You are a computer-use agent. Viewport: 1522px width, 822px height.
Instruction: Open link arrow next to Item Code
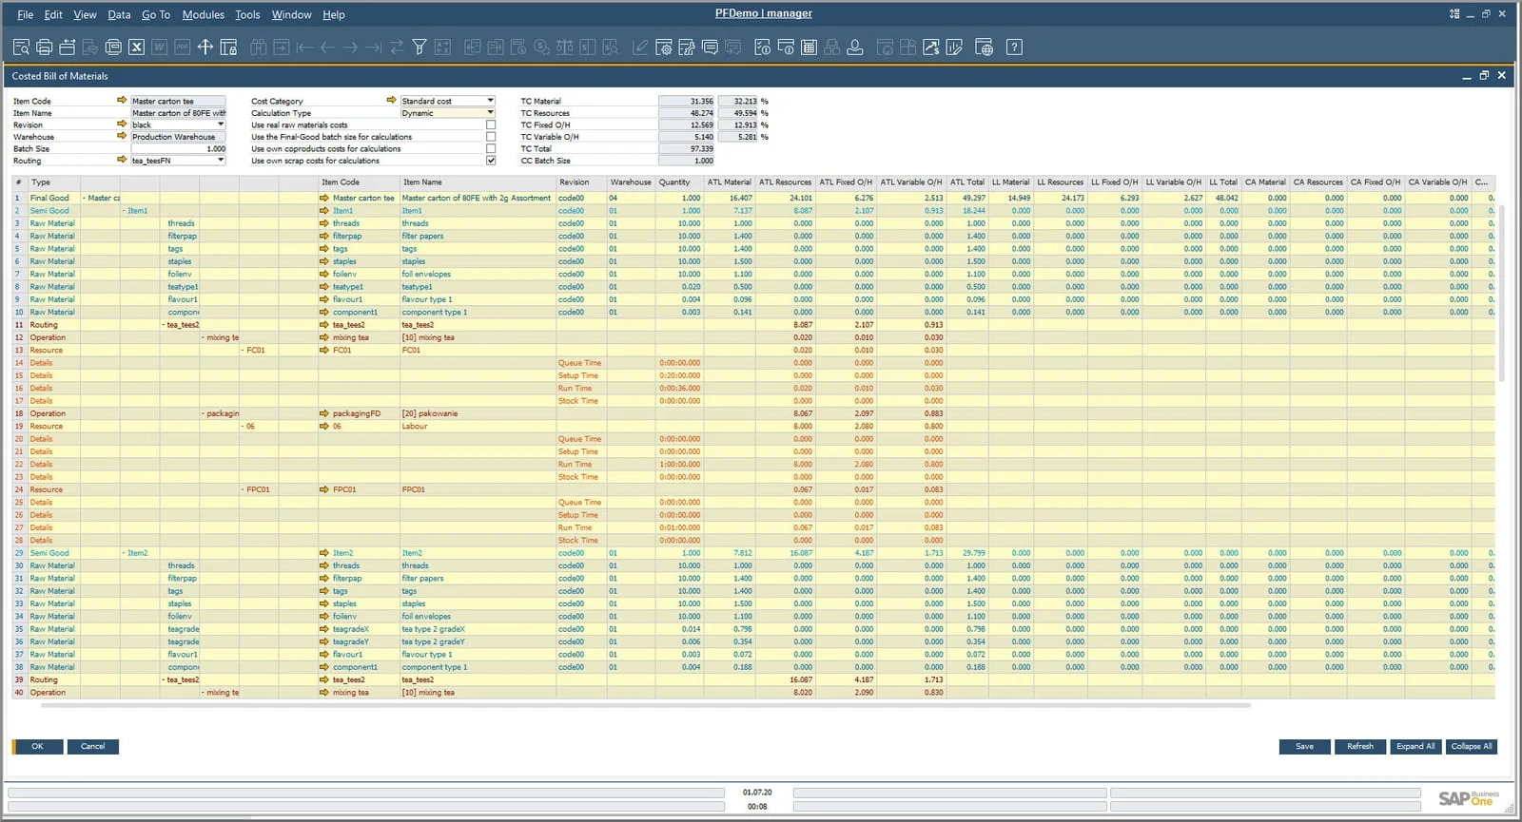[122, 100]
